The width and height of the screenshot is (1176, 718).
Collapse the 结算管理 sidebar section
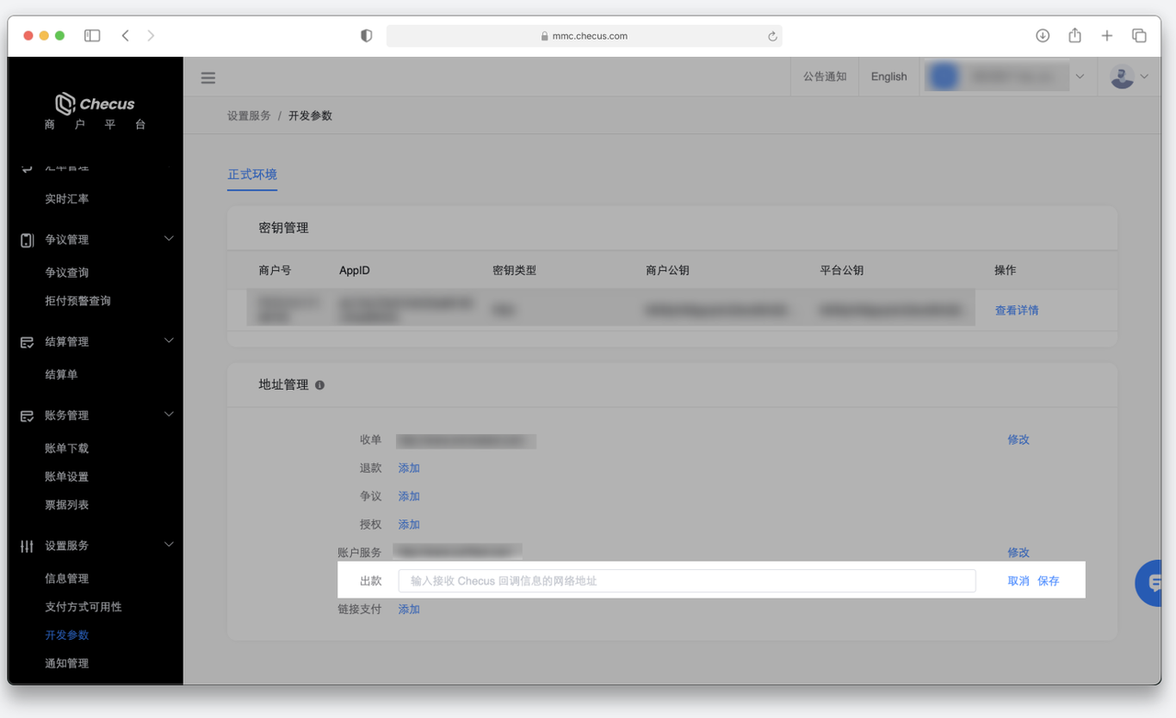[168, 341]
